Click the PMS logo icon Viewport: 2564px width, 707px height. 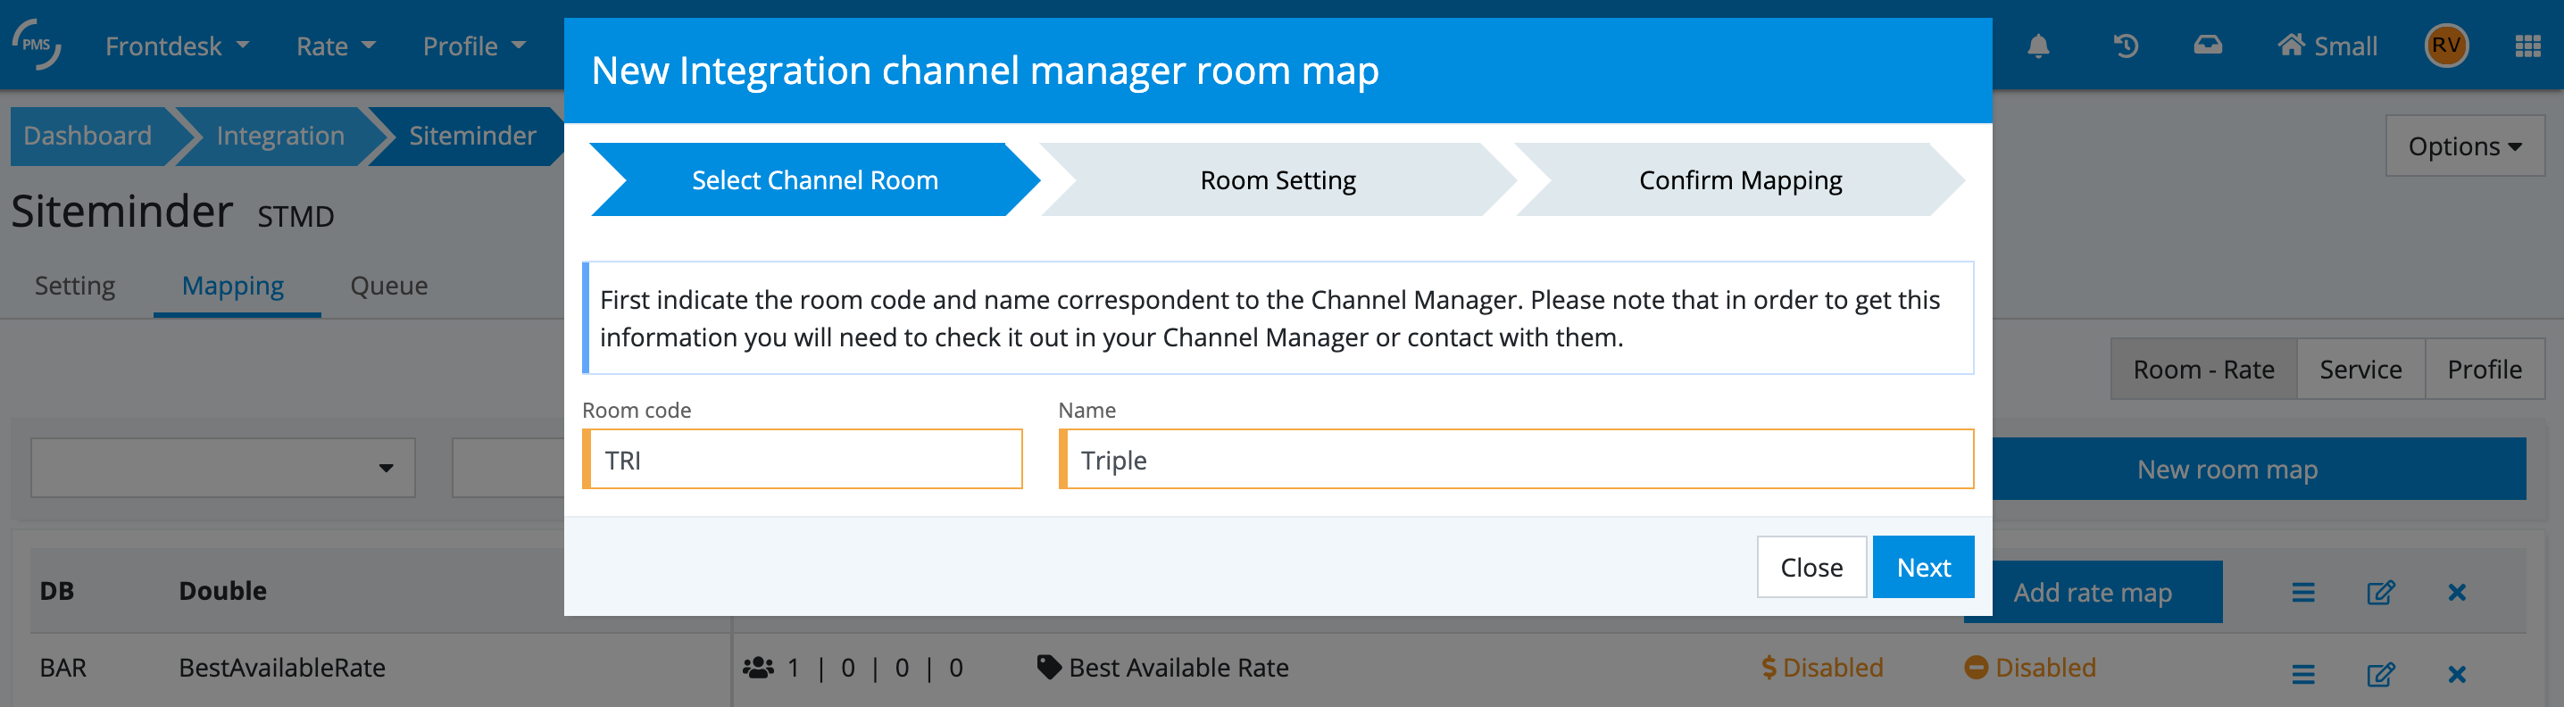pos(37,45)
